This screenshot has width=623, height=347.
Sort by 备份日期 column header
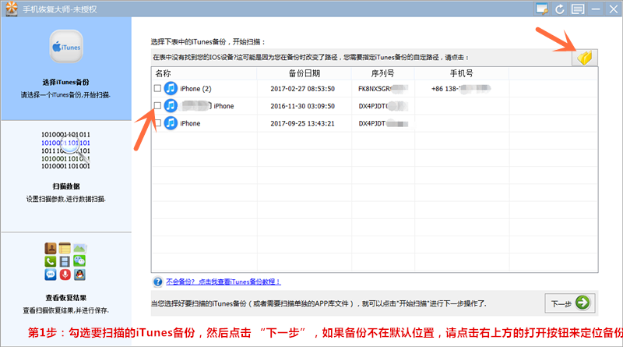[x=304, y=73]
